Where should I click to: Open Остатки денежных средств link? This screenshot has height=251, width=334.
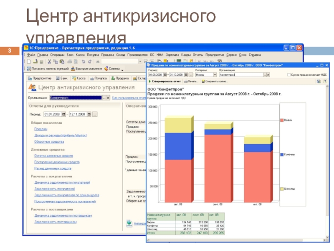53,156
